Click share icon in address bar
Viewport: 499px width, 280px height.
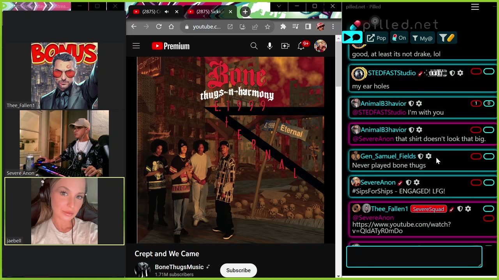[255, 27]
